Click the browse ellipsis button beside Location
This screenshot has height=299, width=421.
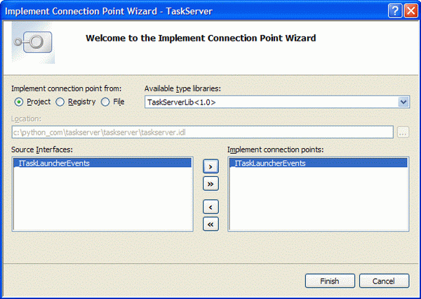[x=403, y=132]
